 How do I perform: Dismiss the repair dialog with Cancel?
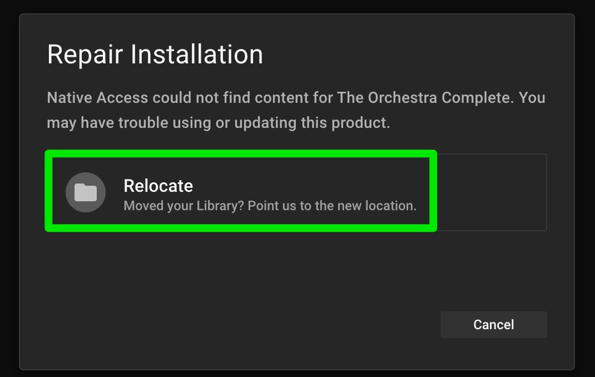(x=493, y=325)
